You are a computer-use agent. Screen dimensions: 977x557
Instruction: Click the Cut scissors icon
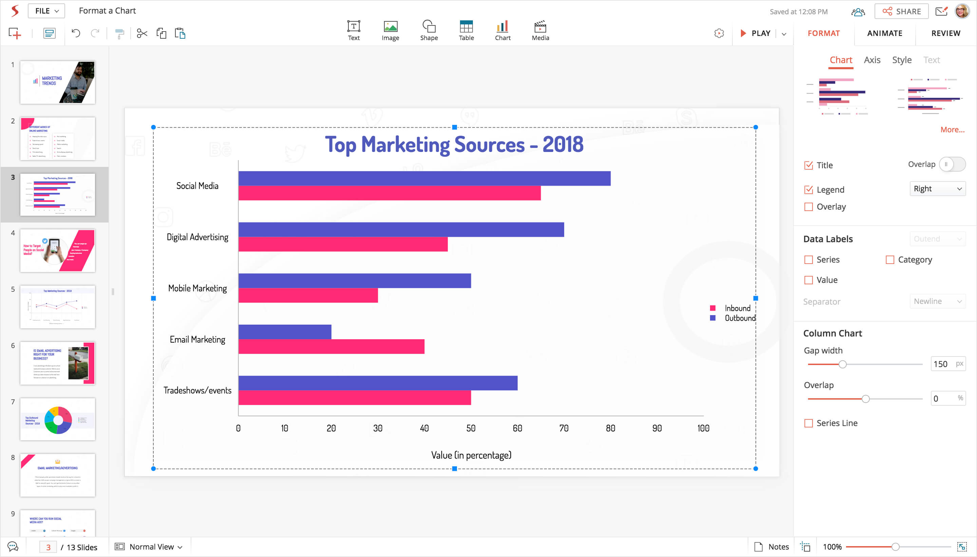tap(142, 34)
